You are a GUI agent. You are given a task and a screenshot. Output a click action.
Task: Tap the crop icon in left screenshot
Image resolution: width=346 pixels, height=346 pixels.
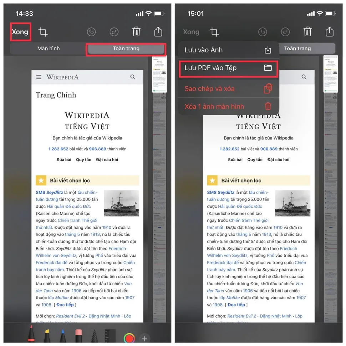[x=43, y=32]
